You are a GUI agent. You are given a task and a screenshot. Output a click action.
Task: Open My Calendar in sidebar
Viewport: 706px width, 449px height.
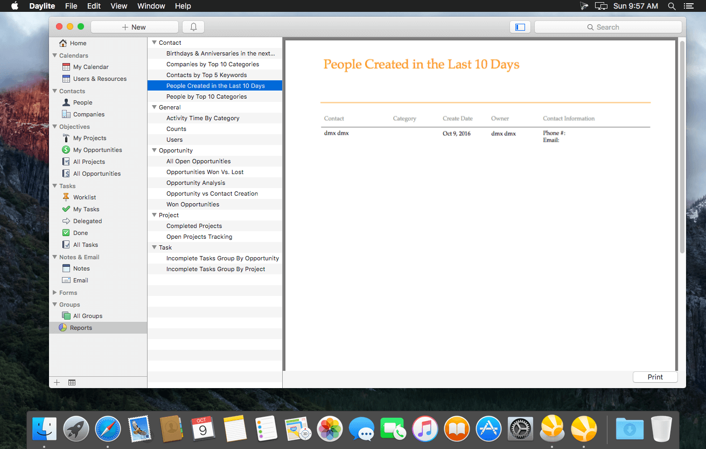[x=90, y=67]
